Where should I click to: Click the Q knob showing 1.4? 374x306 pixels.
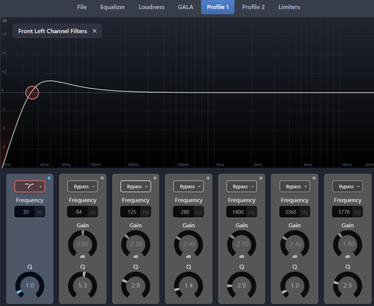(x=189, y=286)
